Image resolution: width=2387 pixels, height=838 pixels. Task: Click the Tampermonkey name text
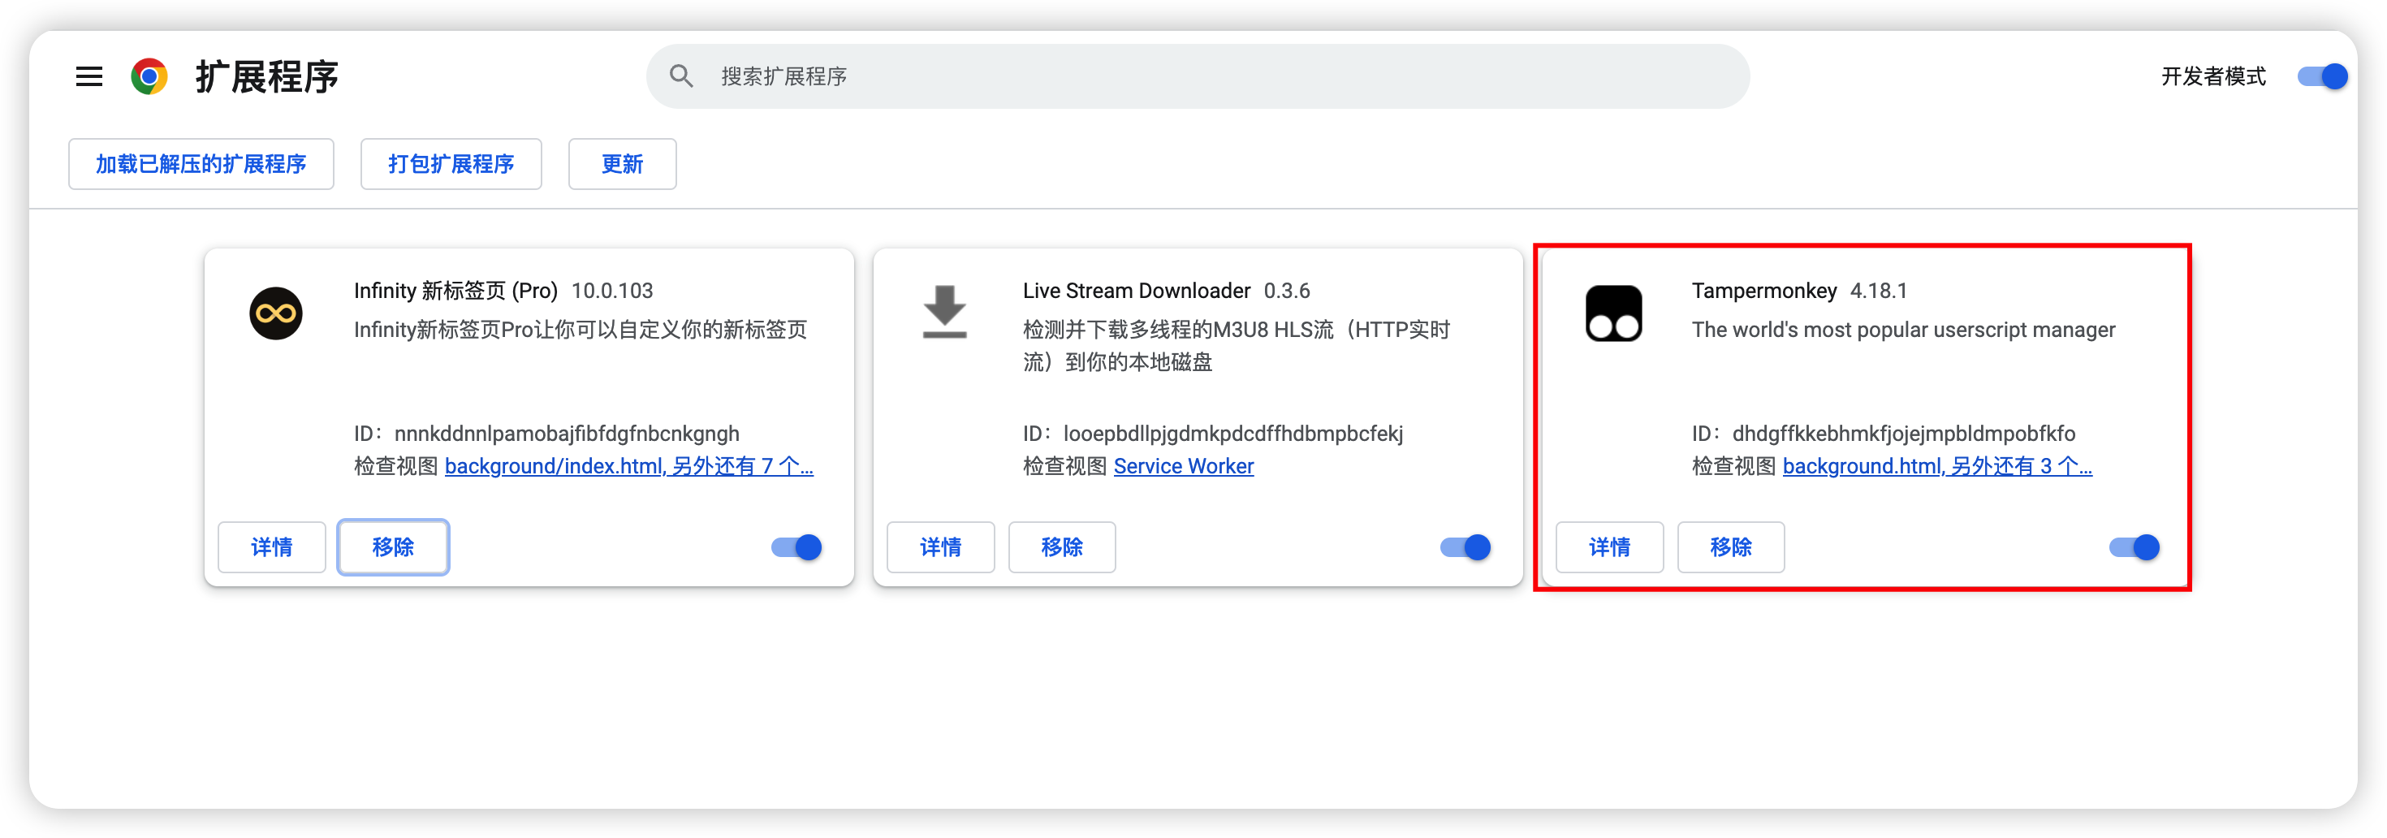click(1764, 291)
